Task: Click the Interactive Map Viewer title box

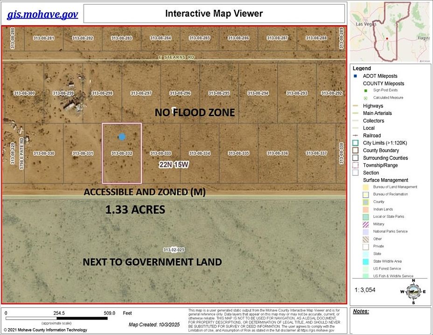Action: [214, 14]
